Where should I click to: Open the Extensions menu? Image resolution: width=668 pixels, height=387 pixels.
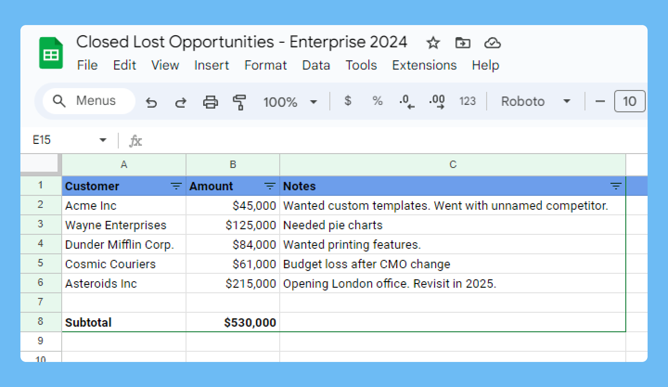pos(424,65)
